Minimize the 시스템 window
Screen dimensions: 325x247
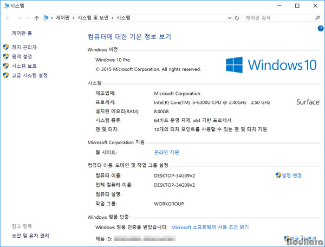(x=279, y=5)
